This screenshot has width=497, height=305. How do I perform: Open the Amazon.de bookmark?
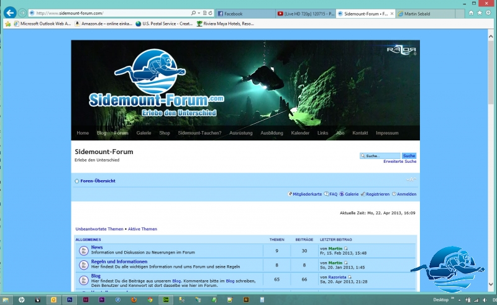pyautogui.click(x=104, y=24)
